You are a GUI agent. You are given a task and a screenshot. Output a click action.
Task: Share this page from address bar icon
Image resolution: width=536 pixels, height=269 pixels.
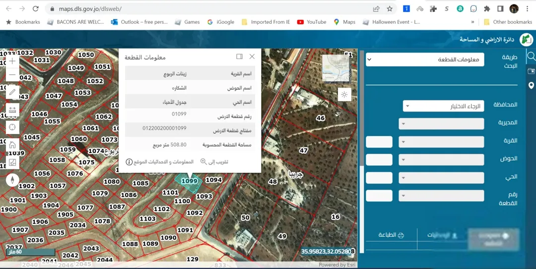click(x=376, y=9)
